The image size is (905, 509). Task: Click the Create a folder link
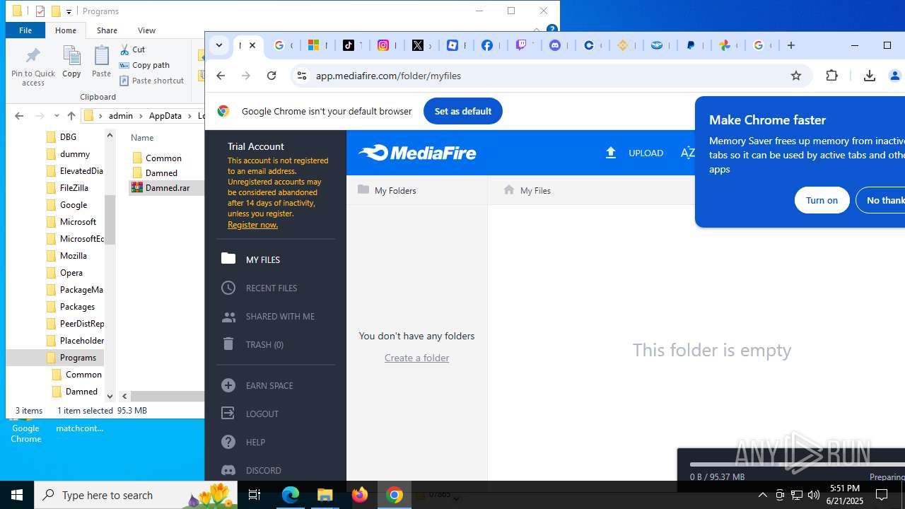[x=416, y=358]
